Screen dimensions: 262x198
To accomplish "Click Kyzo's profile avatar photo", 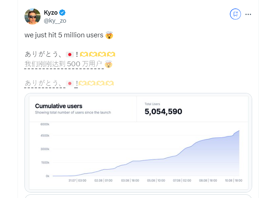I will (32, 16).
